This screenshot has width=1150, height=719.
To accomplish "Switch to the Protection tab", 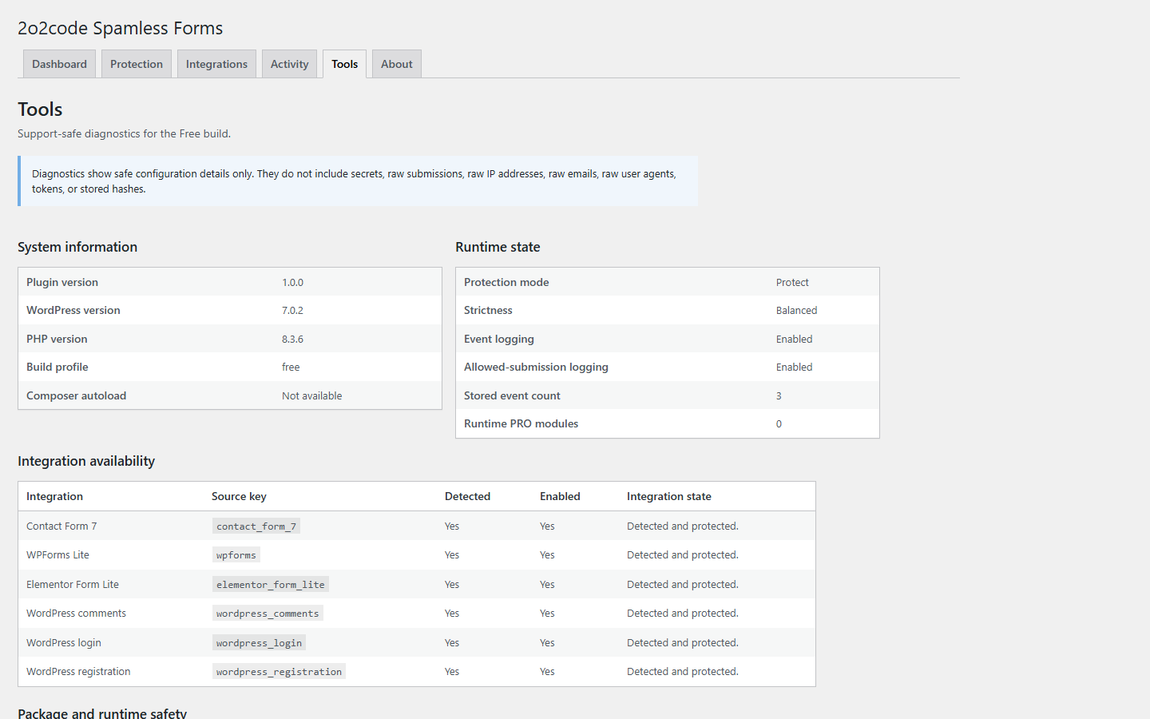I will coord(137,64).
